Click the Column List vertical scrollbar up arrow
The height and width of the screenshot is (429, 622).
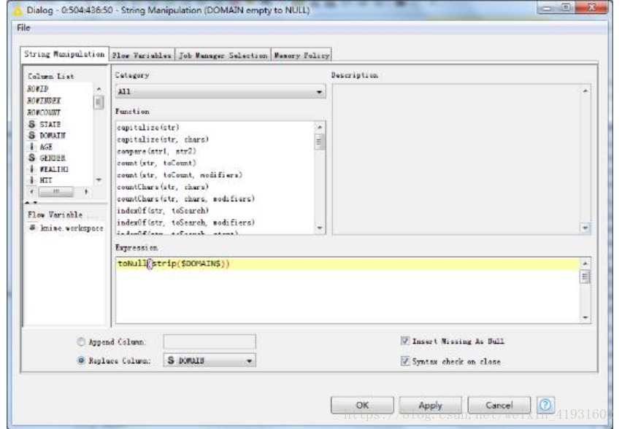coord(99,89)
